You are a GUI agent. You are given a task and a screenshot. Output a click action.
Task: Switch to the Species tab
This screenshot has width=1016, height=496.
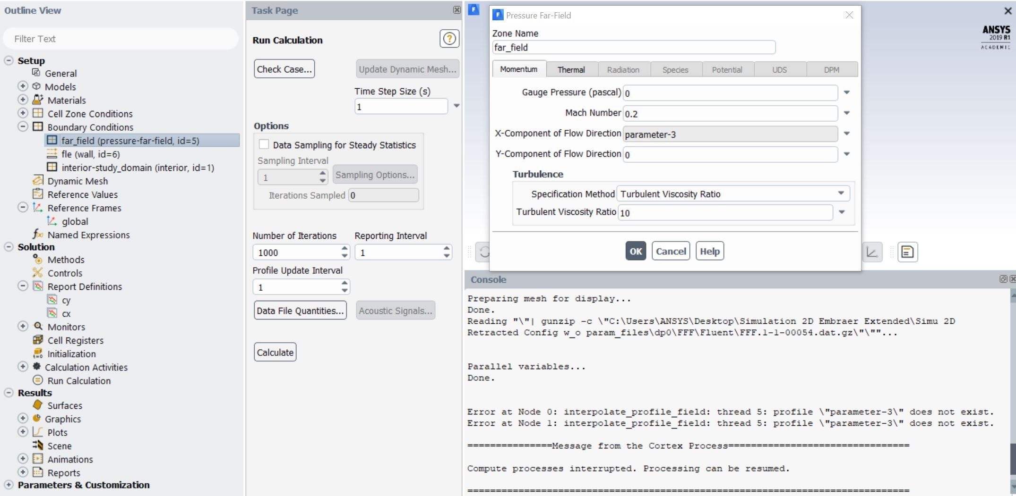pyautogui.click(x=675, y=69)
